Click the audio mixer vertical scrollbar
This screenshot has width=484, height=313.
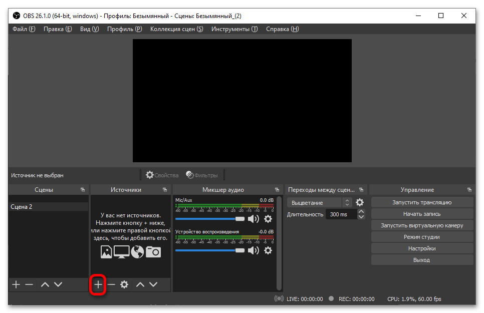[x=279, y=243]
